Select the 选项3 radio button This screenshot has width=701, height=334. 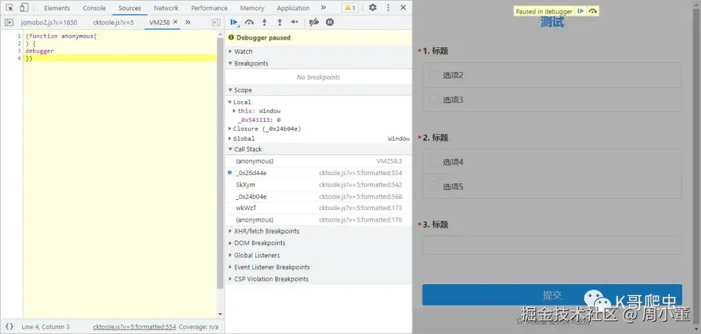433,99
